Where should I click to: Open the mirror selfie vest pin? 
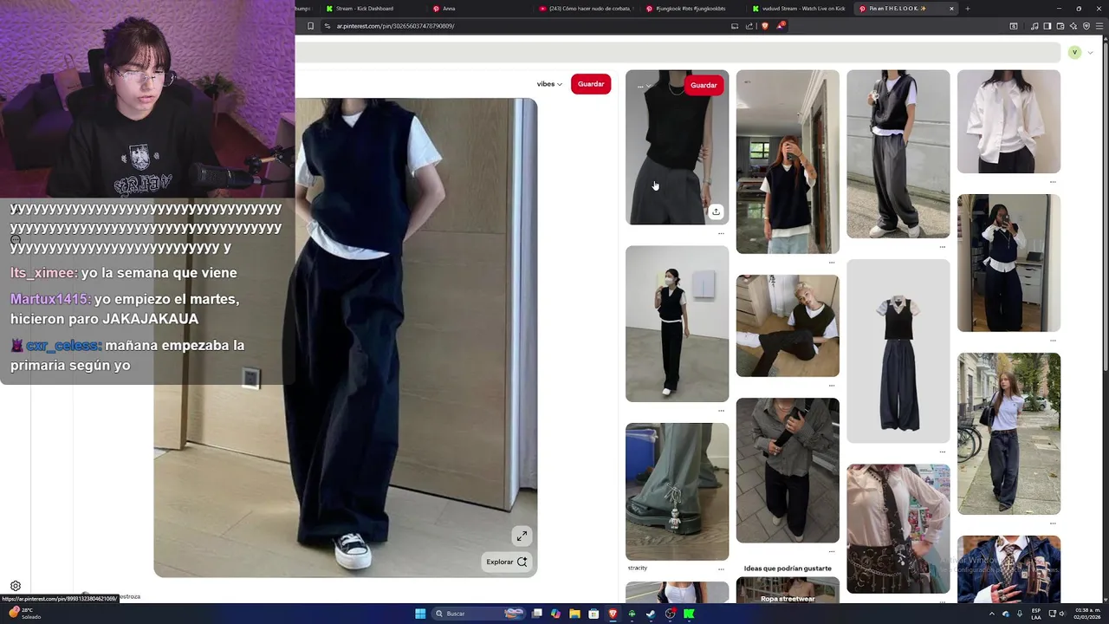pyautogui.click(x=788, y=161)
